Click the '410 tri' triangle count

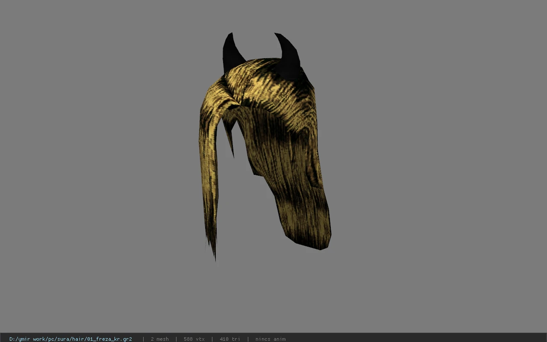(x=230, y=339)
